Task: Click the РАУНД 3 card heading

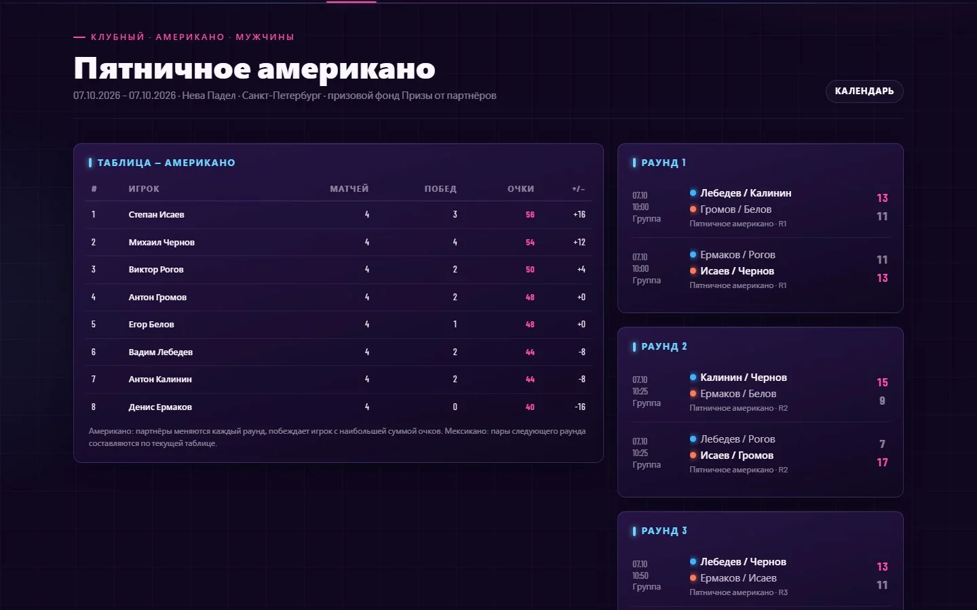Action: pyautogui.click(x=664, y=531)
